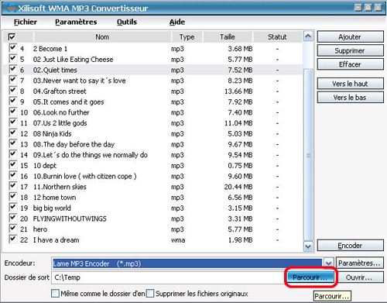Uncheck 02 Just Like Eating Cheese checkbox
The height and width of the screenshot is (303, 387).
pos(12,58)
